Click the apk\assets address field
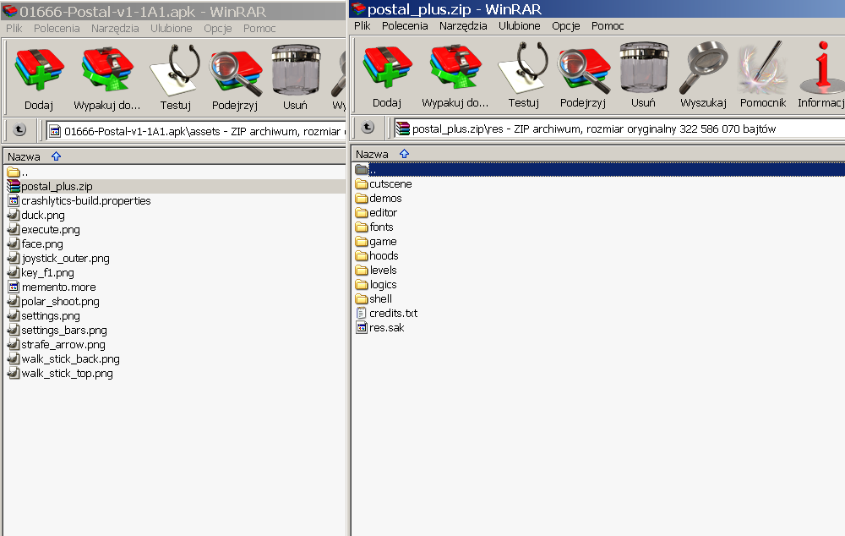Viewport: 845px width, 536px height. coord(196,131)
